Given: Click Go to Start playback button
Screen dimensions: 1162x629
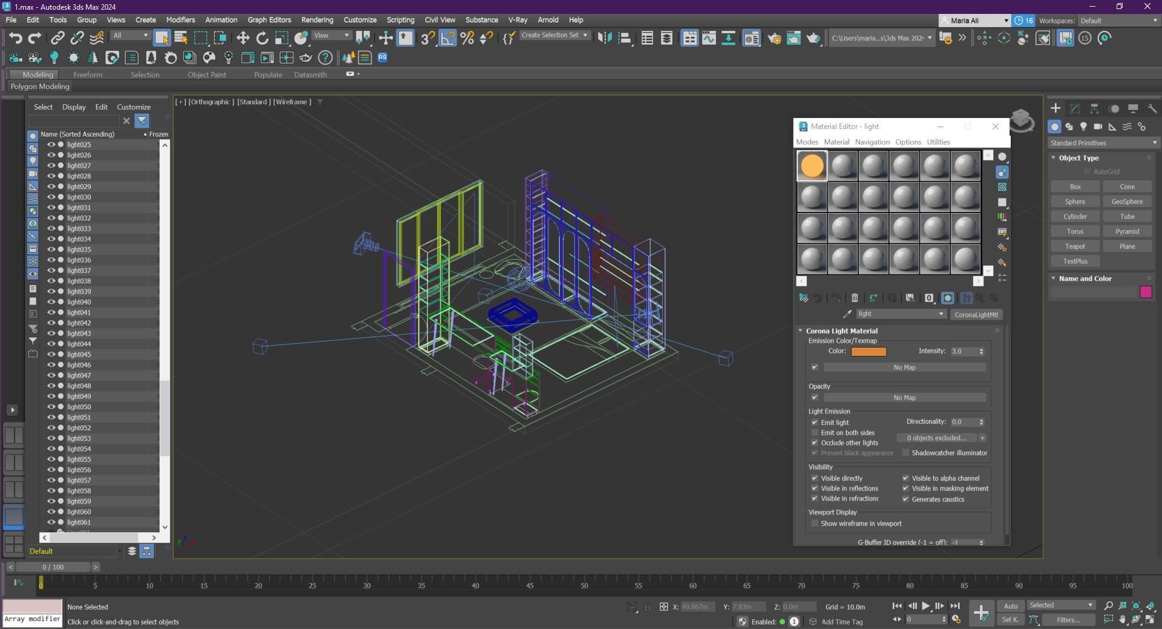Looking at the screenshot, I should (897, 606).
